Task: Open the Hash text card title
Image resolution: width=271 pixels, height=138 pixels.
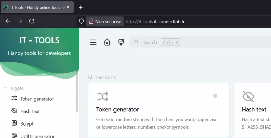Action: [x=254, y=109]
